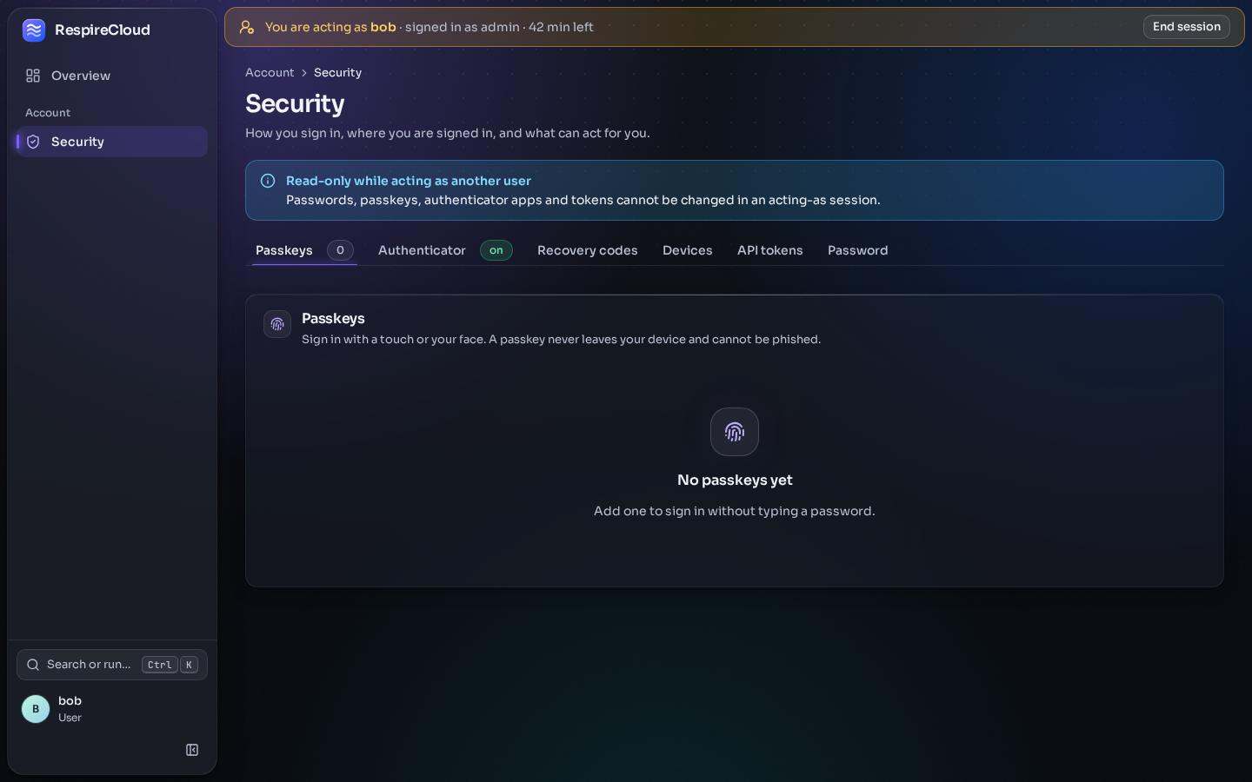
Task: Switch to the Passkeys tab
Action: point(304,250)
